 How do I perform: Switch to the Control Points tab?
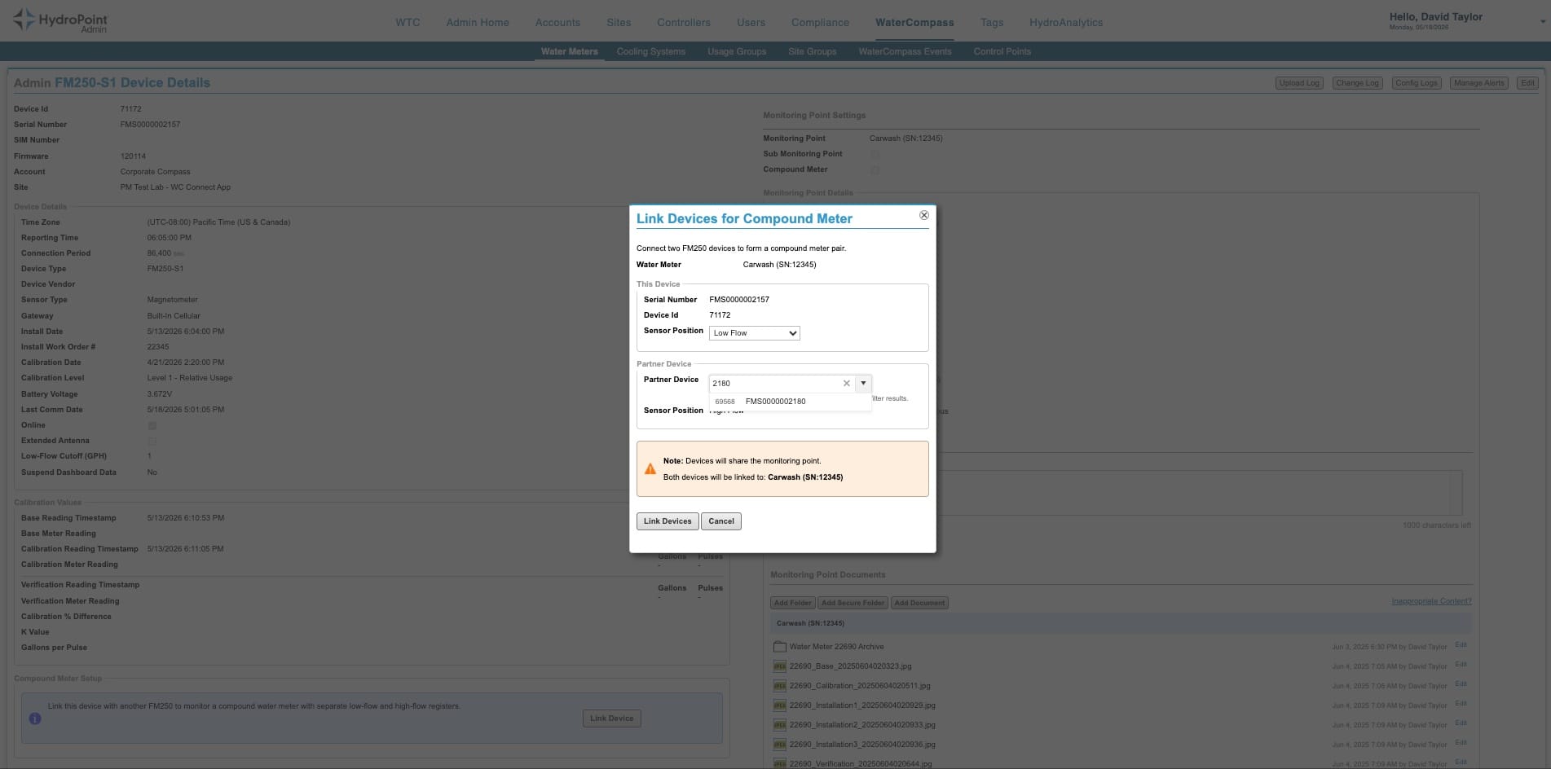click(1002, 51)
